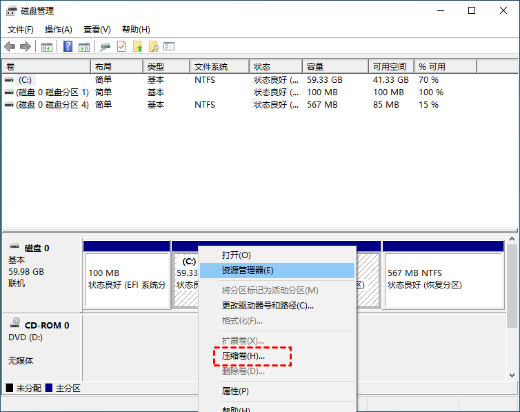Open the 查看(V) menu
This screenshot has height=412, width=520.
97,30
